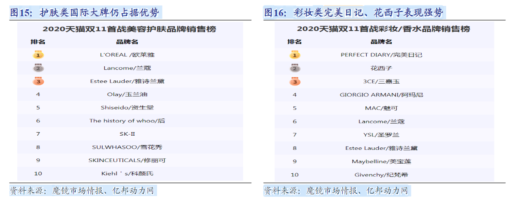Click the 图16 heading about makeup brands
This screenshot has height=200, width=513.
(x=354, y=13)
